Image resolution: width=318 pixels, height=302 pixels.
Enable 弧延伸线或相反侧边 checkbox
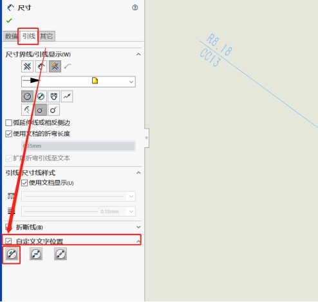tap(8, 123)
